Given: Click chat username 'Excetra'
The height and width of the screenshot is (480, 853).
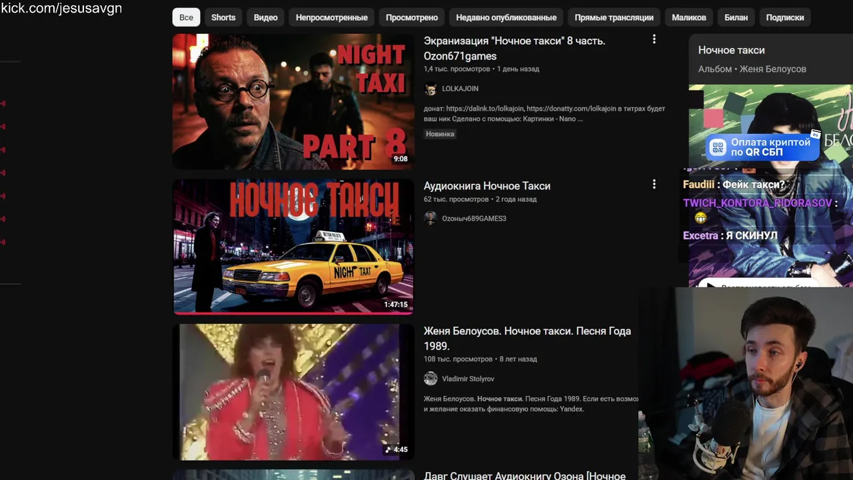Looking at the screenshot, I should coord(700,235).
